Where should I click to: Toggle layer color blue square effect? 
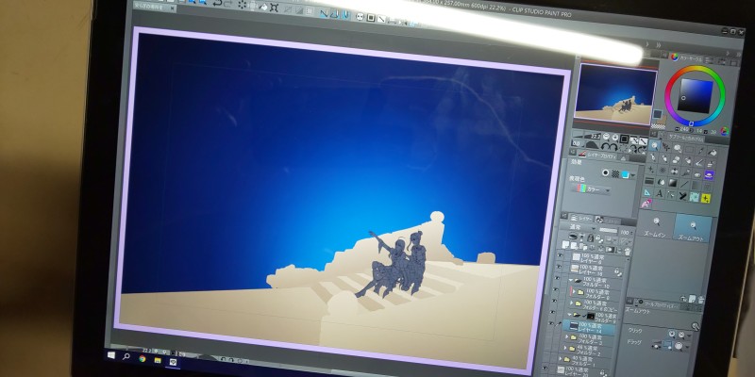[x=625, y=174]
